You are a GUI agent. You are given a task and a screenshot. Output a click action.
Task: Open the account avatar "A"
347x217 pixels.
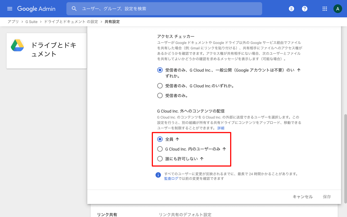(338, 9)
